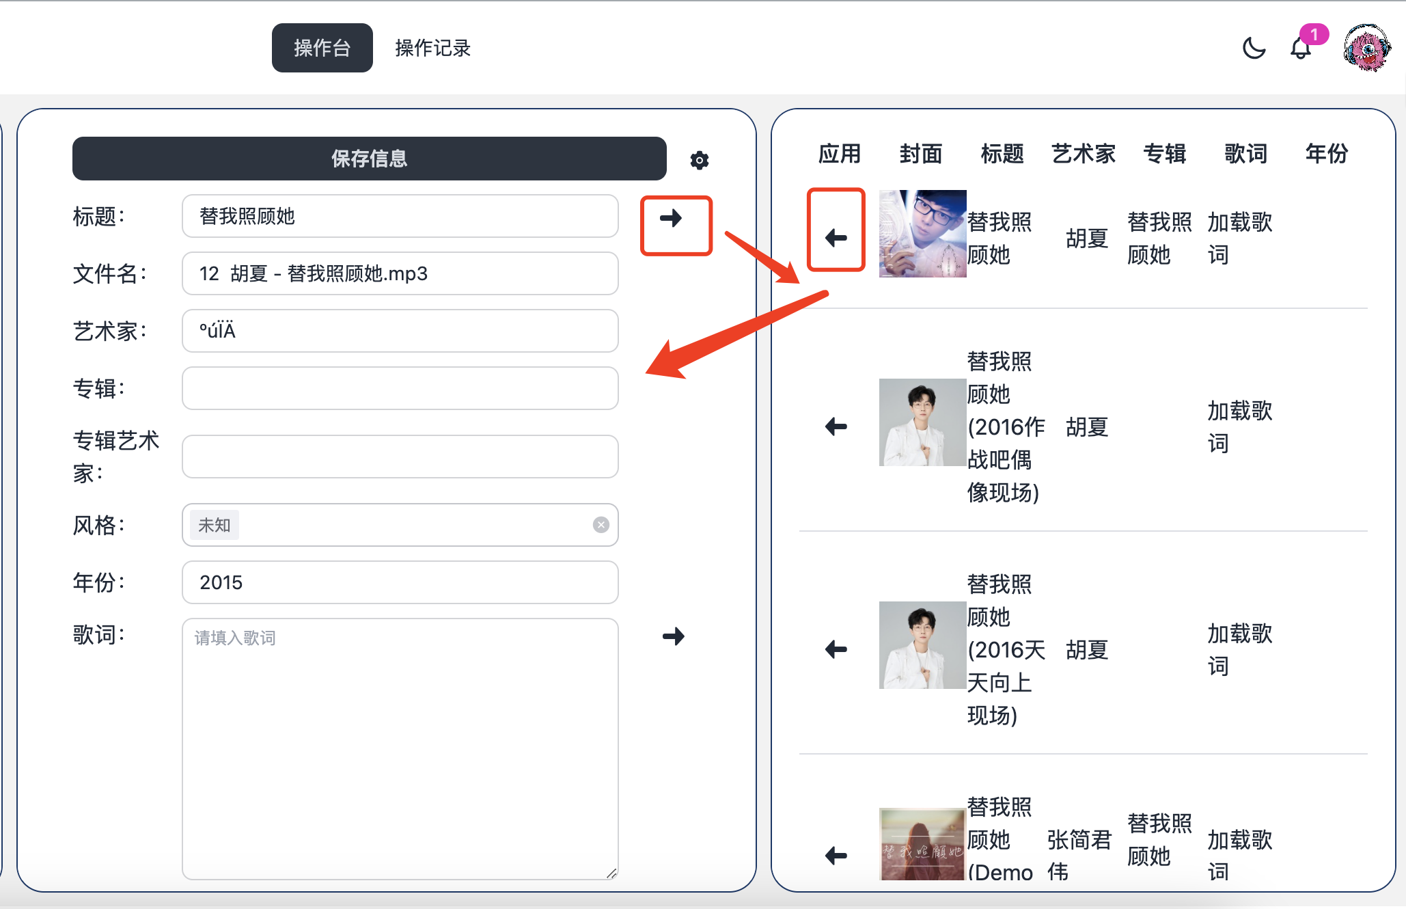Toggle dark mode with the moon icon
Screen dimensions: 1406x909
coord(1254,49)
